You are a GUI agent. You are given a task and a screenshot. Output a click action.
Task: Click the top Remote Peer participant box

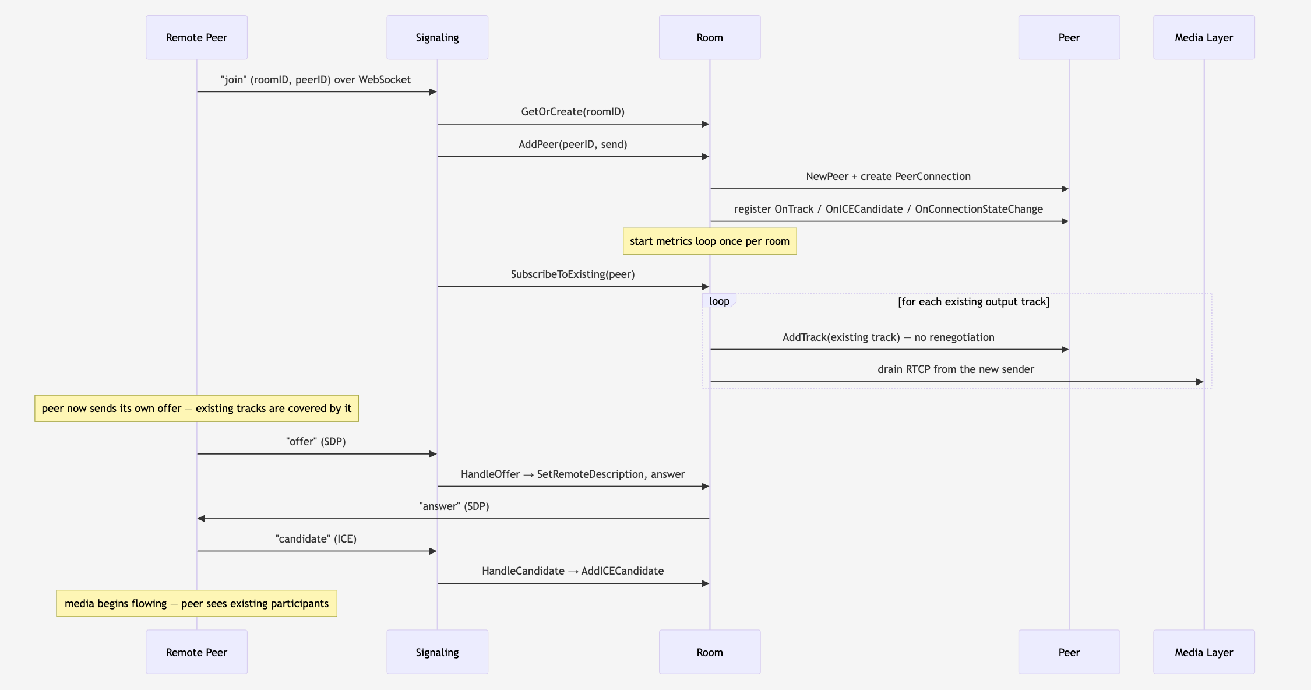point(196,37)
